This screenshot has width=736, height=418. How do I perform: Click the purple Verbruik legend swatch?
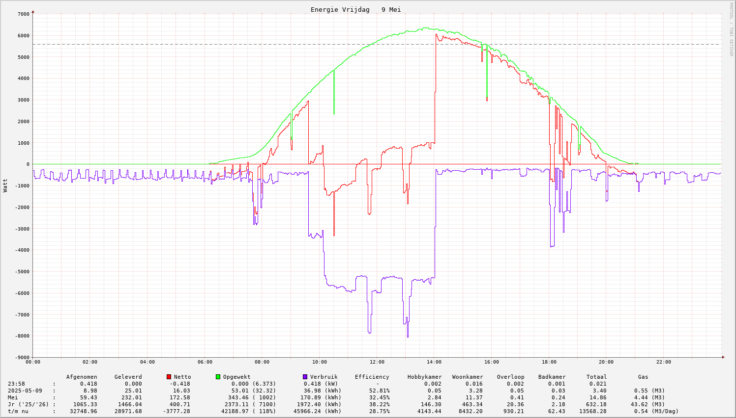(305, 377)
